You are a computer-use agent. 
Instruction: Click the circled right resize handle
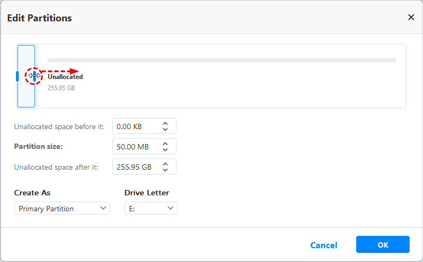[34, 76]
